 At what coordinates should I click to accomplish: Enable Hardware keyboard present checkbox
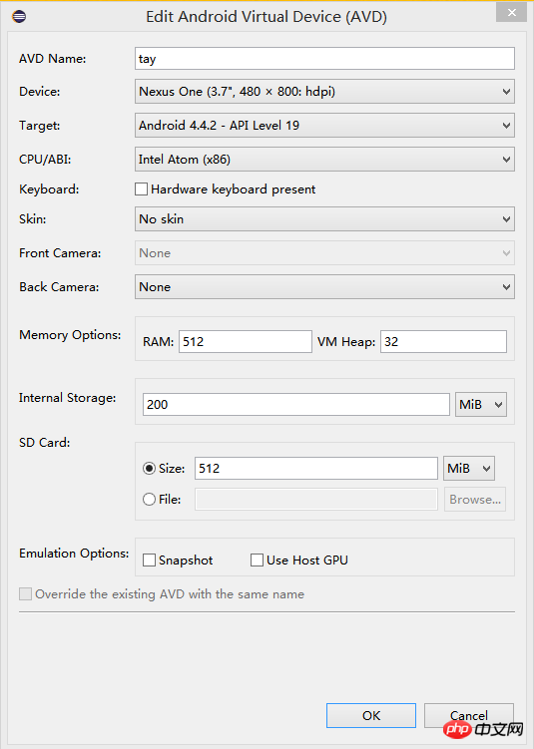pos(141,189)
